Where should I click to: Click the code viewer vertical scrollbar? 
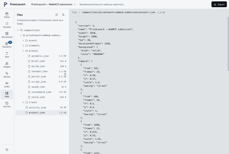coord(228,44)
